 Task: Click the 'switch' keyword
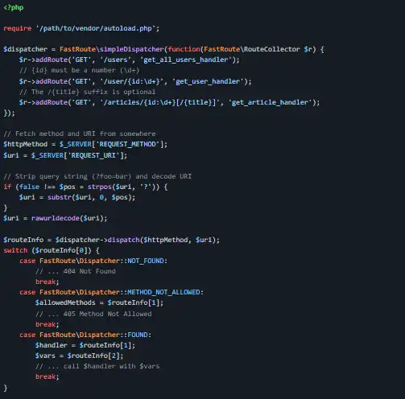pos(15,250)
